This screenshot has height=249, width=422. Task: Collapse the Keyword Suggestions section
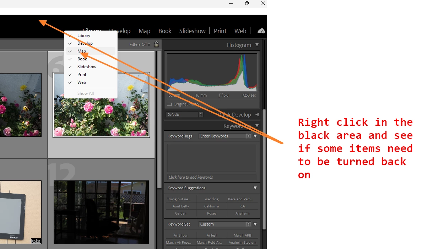tap(255, 188)
